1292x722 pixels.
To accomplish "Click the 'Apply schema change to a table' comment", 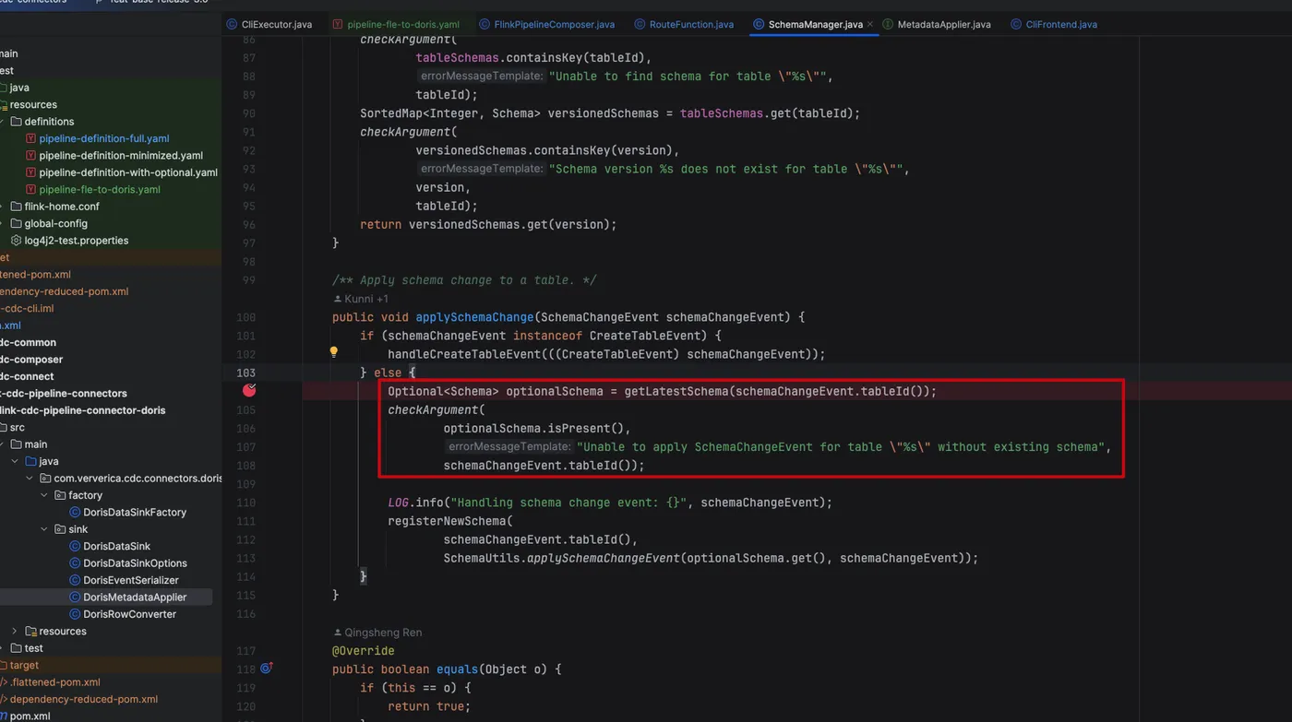I will 464,280.
